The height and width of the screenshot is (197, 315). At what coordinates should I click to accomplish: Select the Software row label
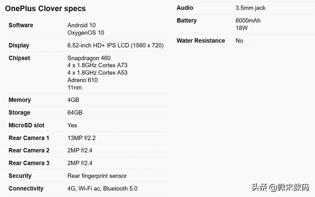(21, 25)
